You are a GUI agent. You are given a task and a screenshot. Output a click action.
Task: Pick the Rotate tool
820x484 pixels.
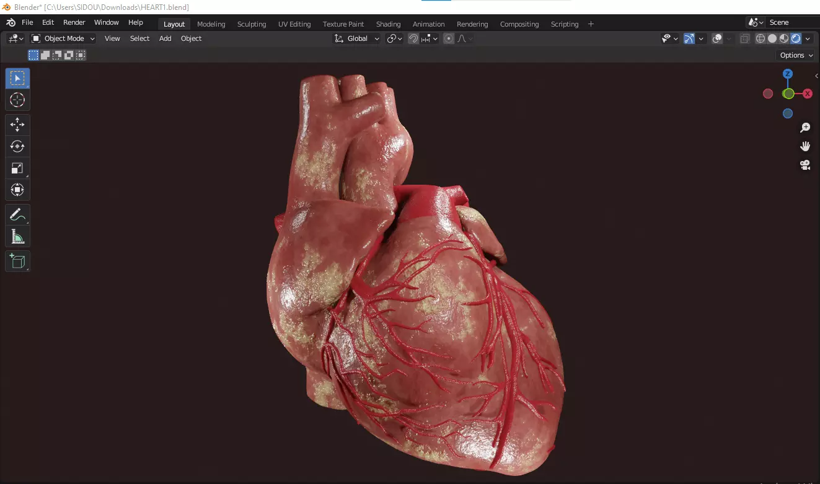pos(17,146)
